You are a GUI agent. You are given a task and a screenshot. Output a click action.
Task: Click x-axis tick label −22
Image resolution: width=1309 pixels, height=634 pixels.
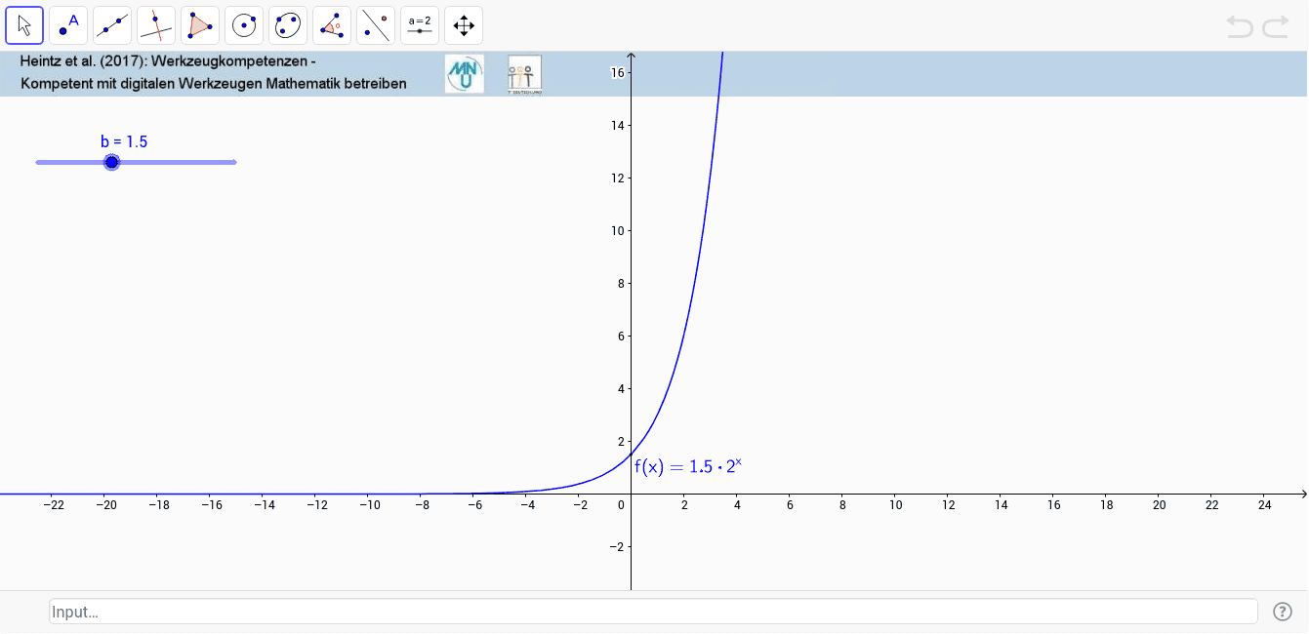click(x=54, y=504)
